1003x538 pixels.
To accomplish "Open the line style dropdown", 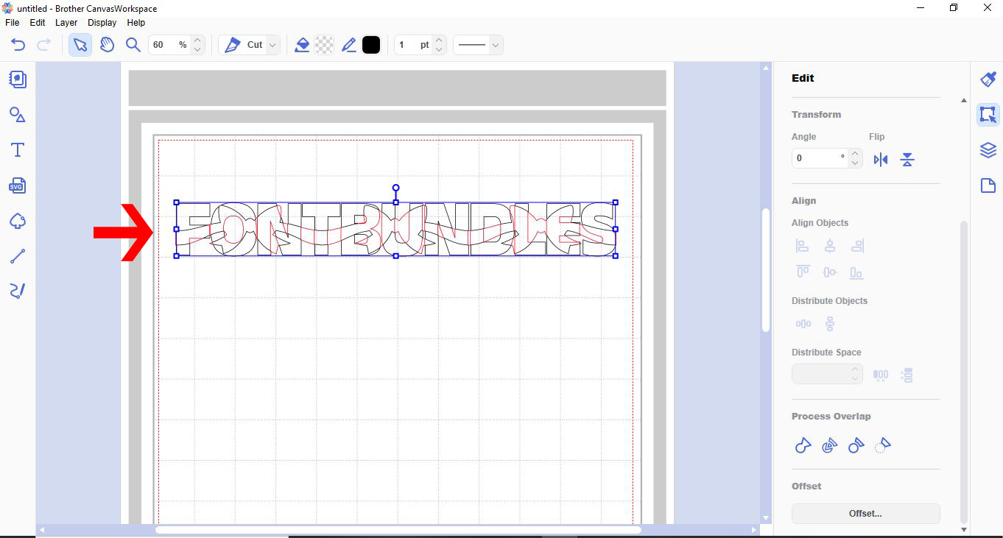I will point(477,44).
